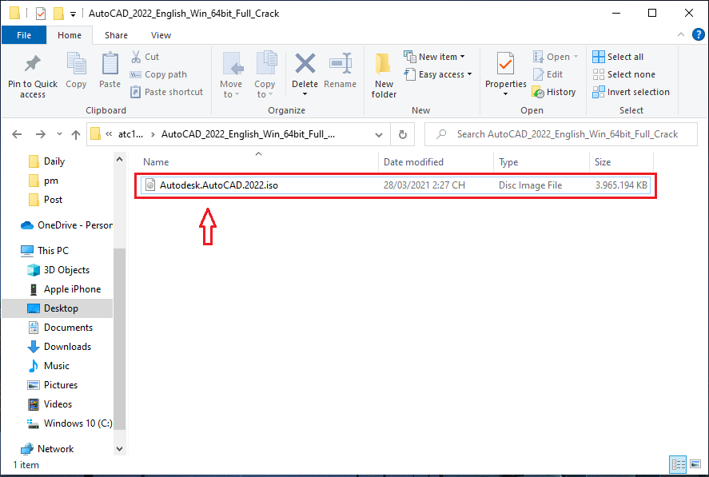Image resolution: width=709 pixels, height=477 pixels.
Task: Switch to Large icons view
Action: click(x=695, y=464)
